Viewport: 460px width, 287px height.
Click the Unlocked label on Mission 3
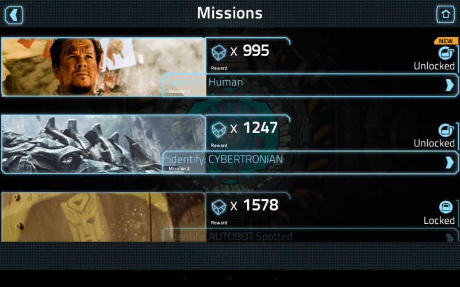pos(434,143)
